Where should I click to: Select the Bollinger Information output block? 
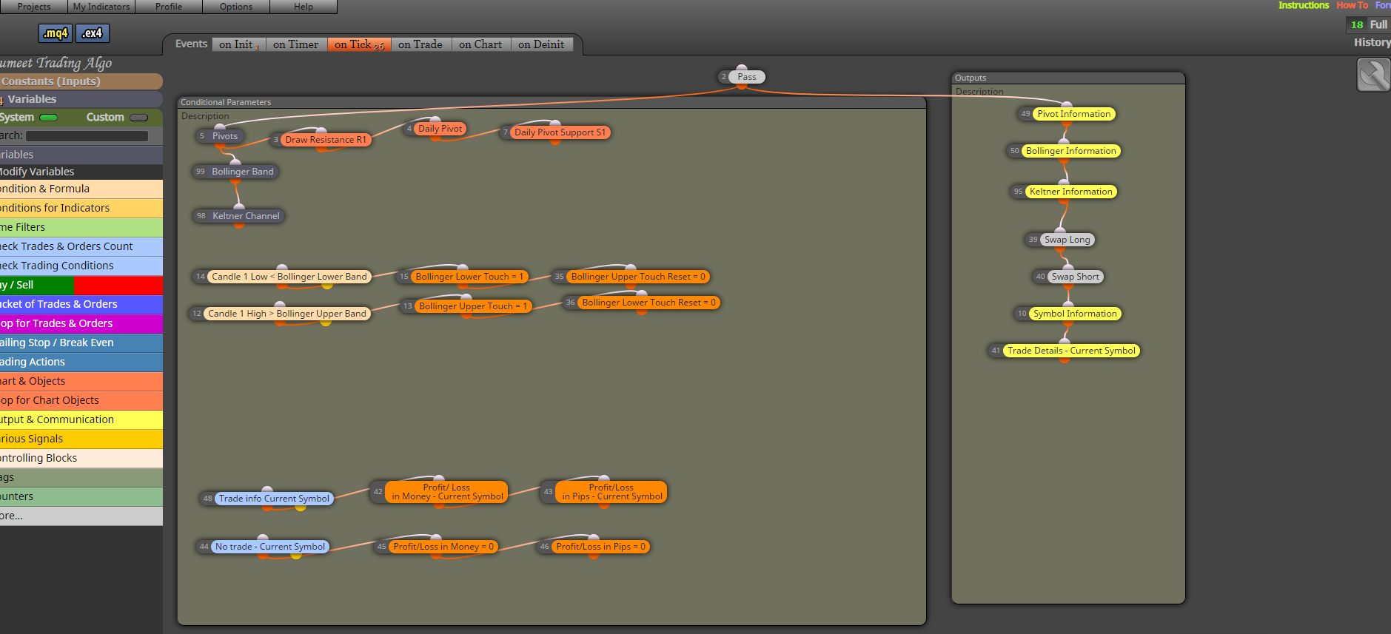click(x=1070, y=151)
